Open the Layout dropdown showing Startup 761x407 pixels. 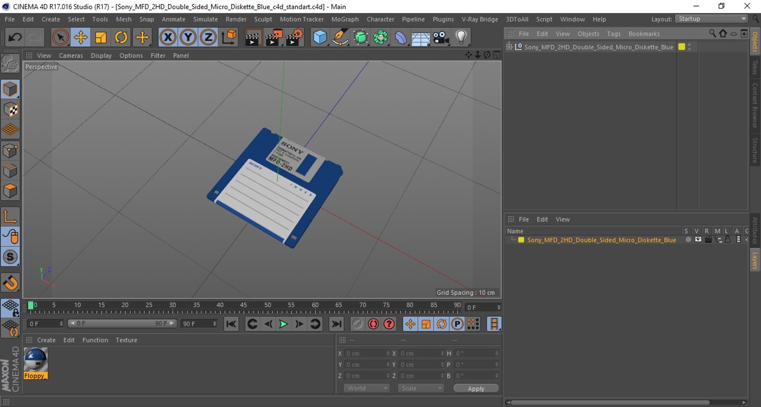point(712,19)
